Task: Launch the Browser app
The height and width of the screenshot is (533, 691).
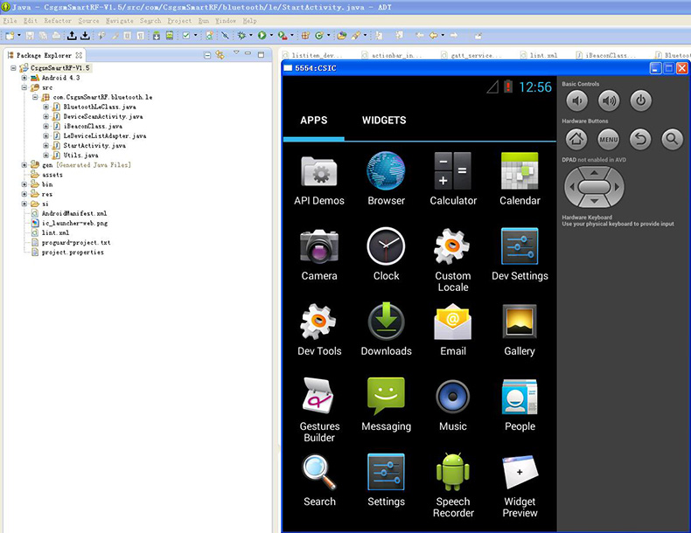Action: coord(386,179)
